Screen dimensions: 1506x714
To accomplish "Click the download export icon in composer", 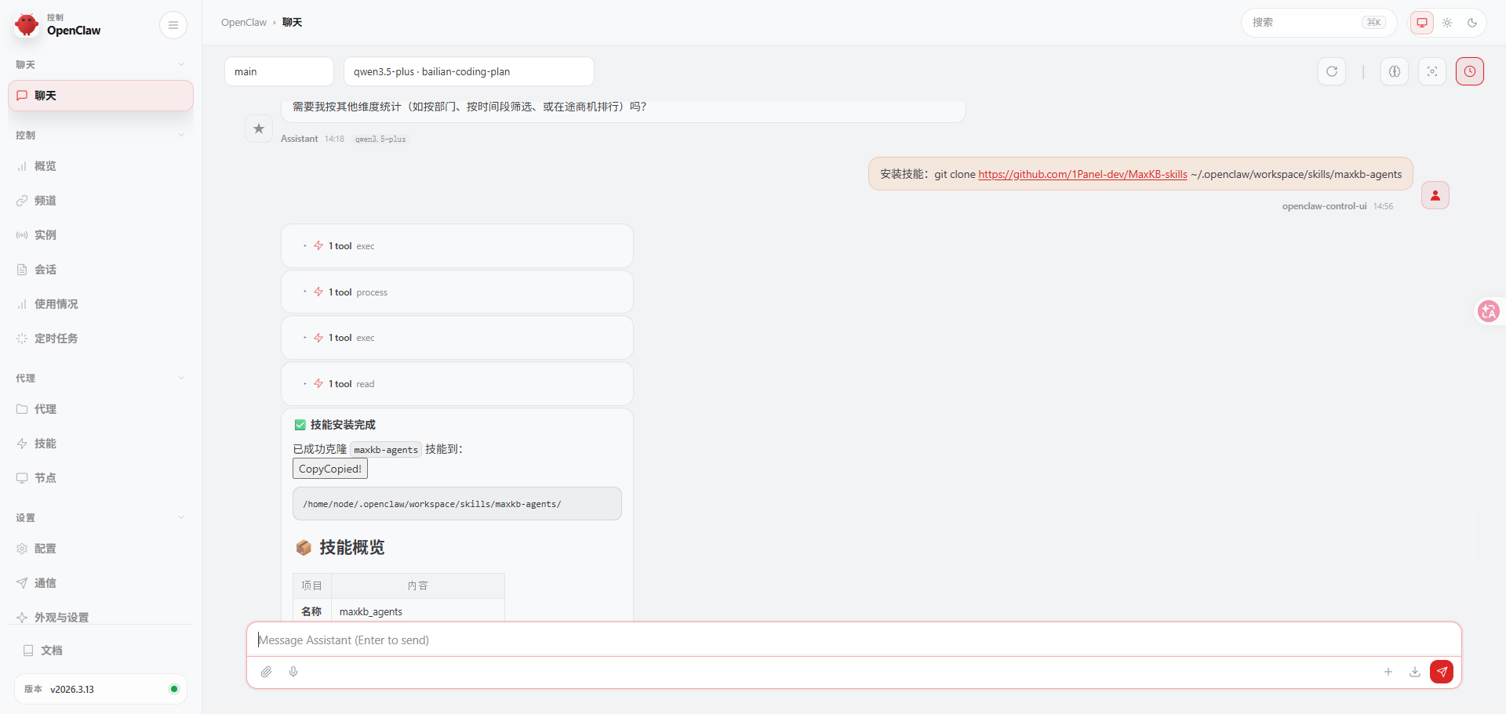I will coord(1415,672).
